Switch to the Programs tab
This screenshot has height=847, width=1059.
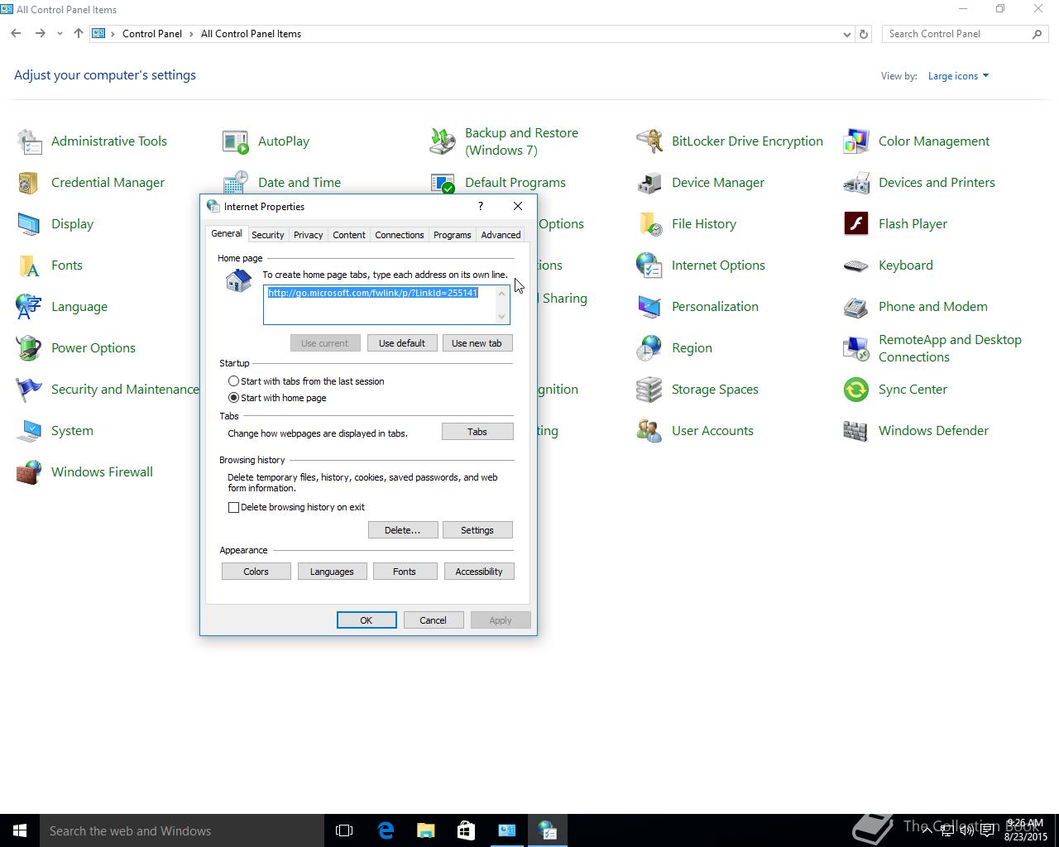pos(452,235)
